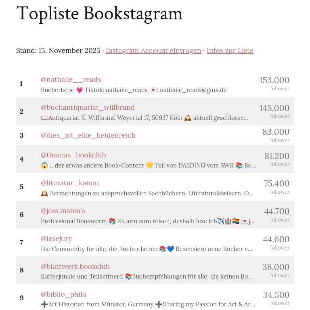Click the pink heart emoji after 'Bücherliebe'

pyautogui.click(x=80, y=90)
